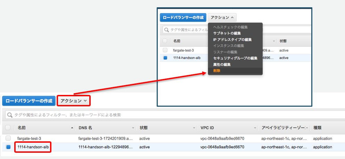This screenshot has height=159, width=345.
Task: Open the アクション dropdown in main toolbar
Action: tap(74, 101)
